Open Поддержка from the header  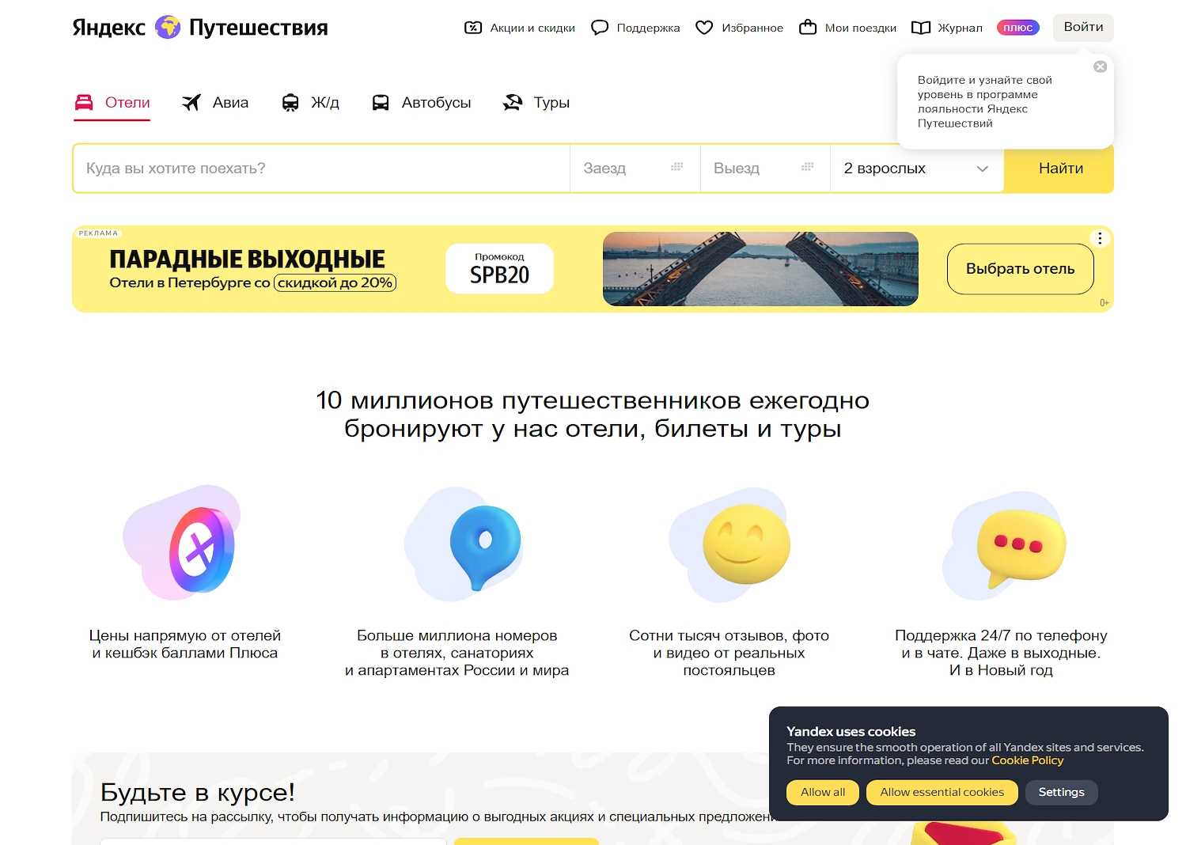coord(635,28)
